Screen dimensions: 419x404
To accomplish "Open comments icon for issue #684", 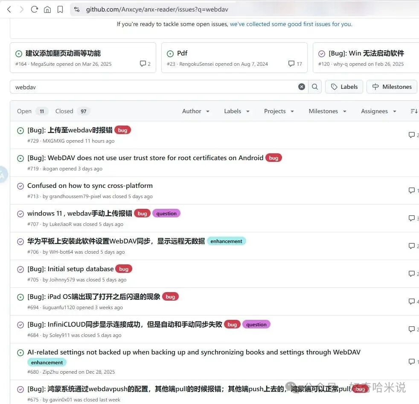I will coord(412,329).
